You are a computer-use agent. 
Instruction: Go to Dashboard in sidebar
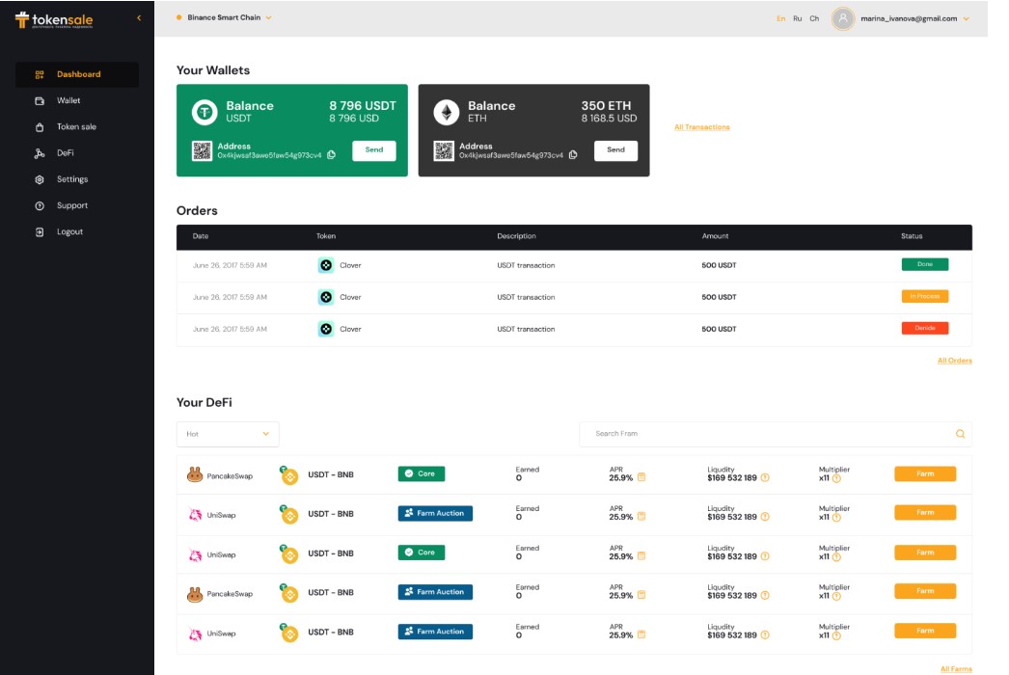coord(77,74)
